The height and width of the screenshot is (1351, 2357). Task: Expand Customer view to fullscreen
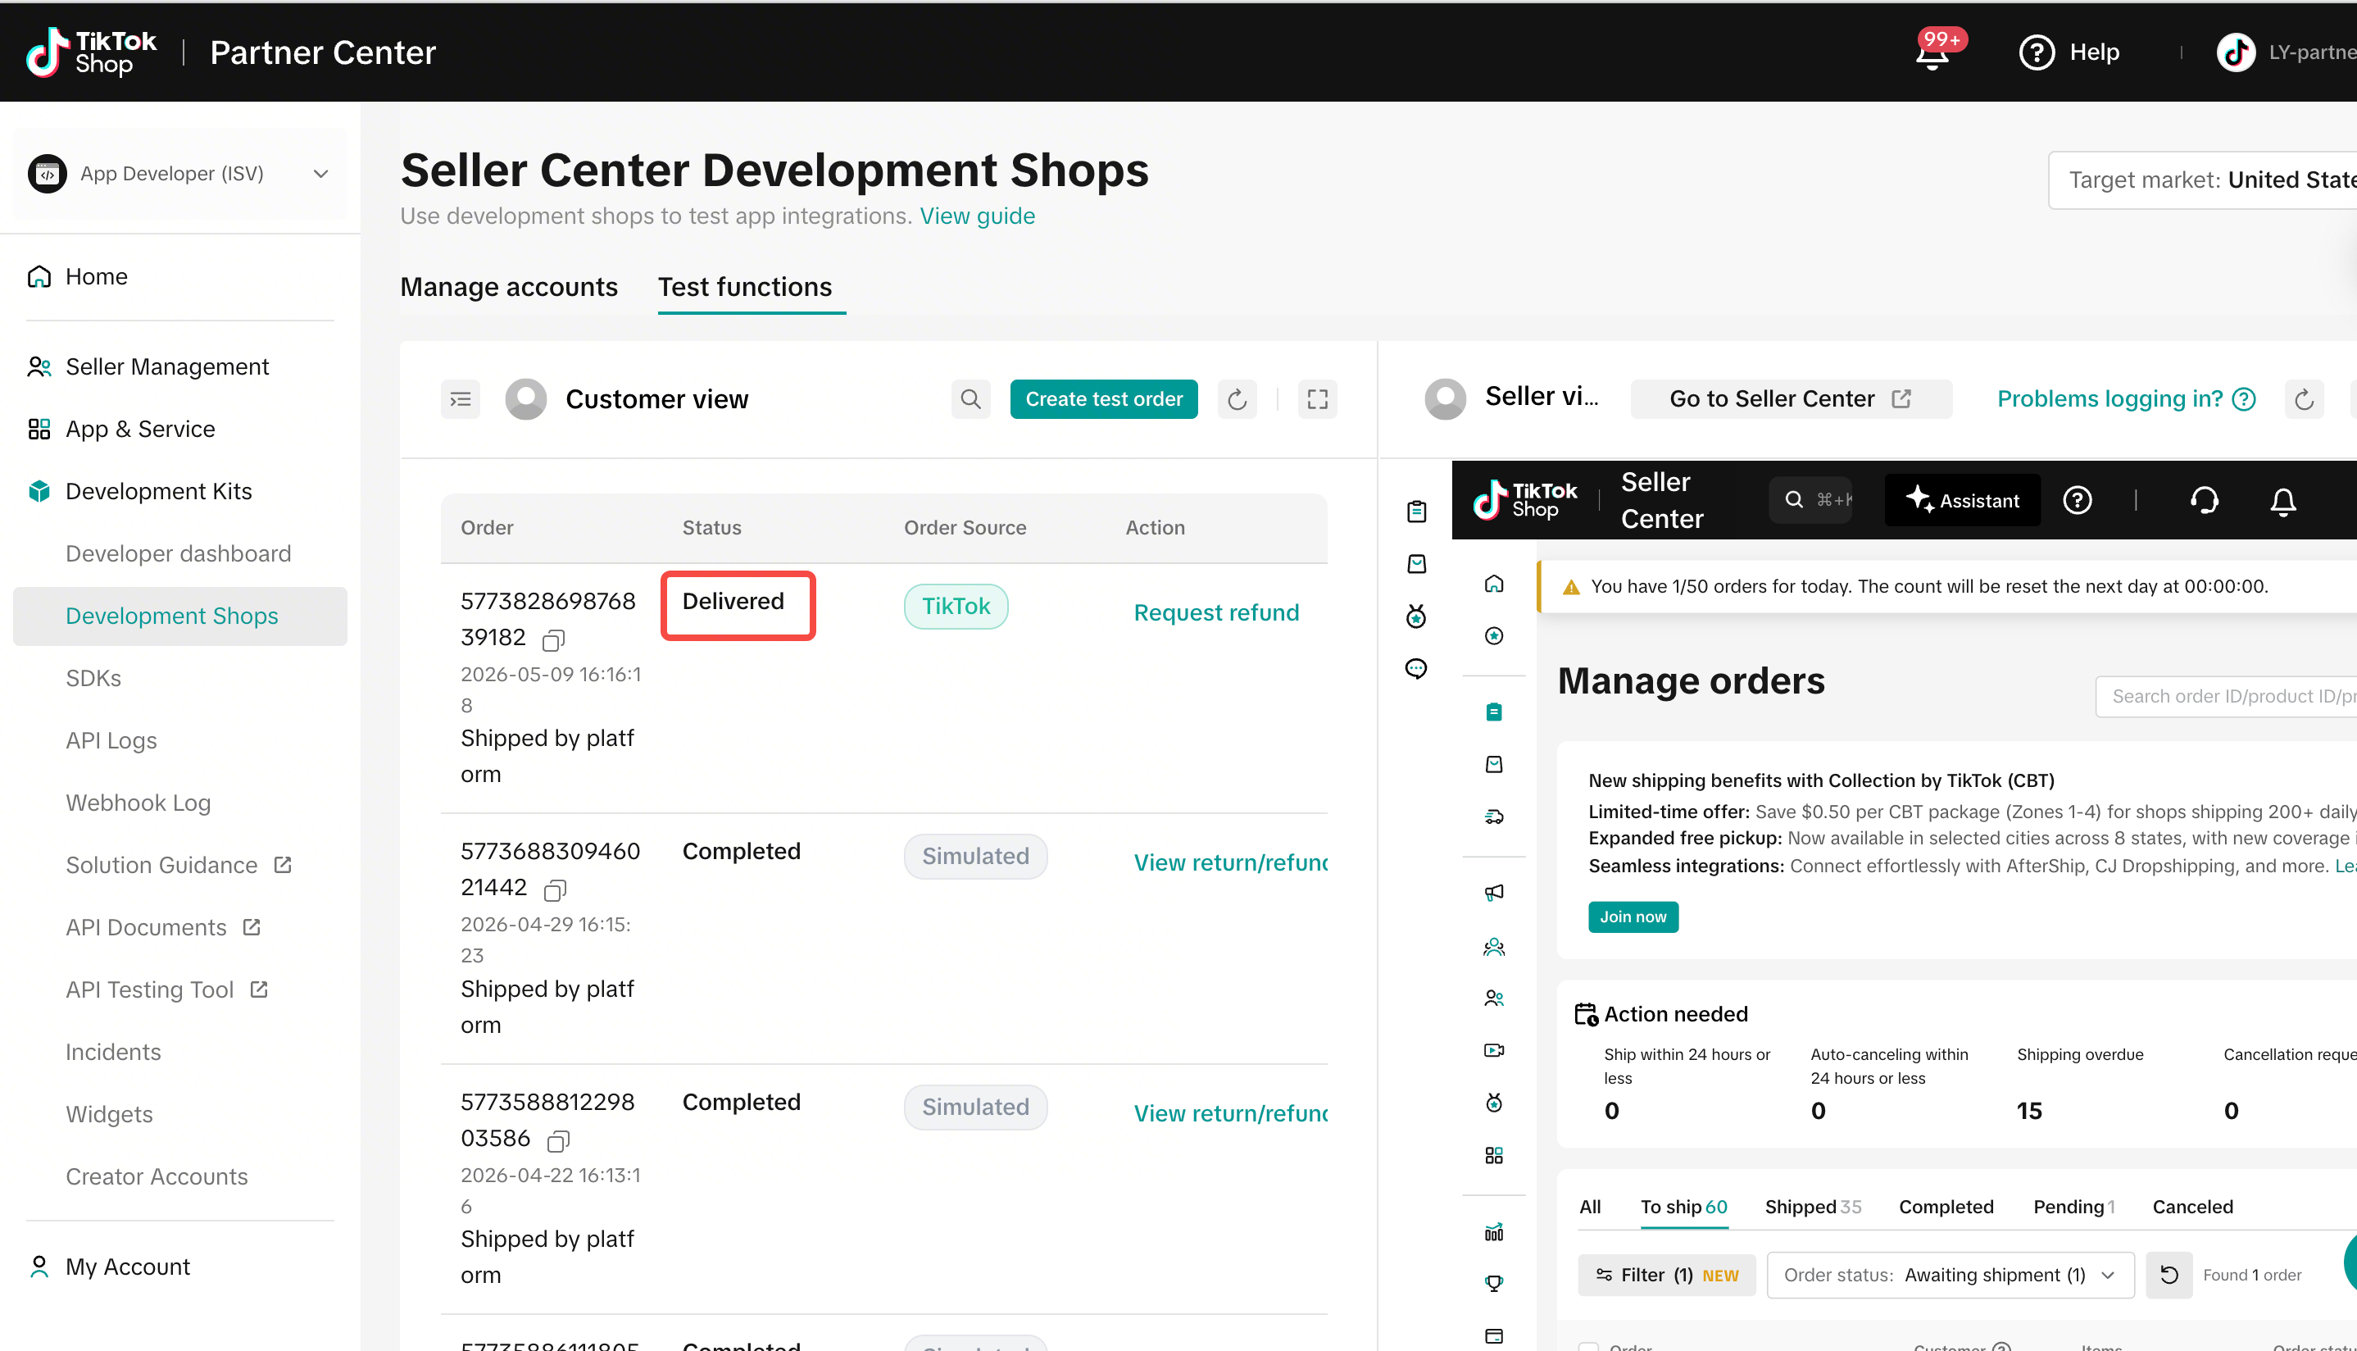pos(1317,399)
